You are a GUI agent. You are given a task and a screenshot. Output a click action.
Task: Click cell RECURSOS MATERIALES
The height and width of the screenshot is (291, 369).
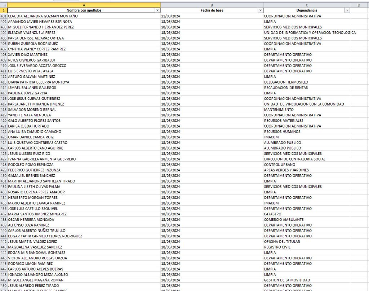307,121
